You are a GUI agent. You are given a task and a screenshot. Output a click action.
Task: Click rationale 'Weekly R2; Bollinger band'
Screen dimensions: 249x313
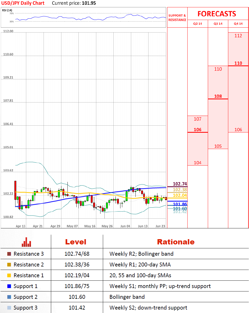coord(141,254)
